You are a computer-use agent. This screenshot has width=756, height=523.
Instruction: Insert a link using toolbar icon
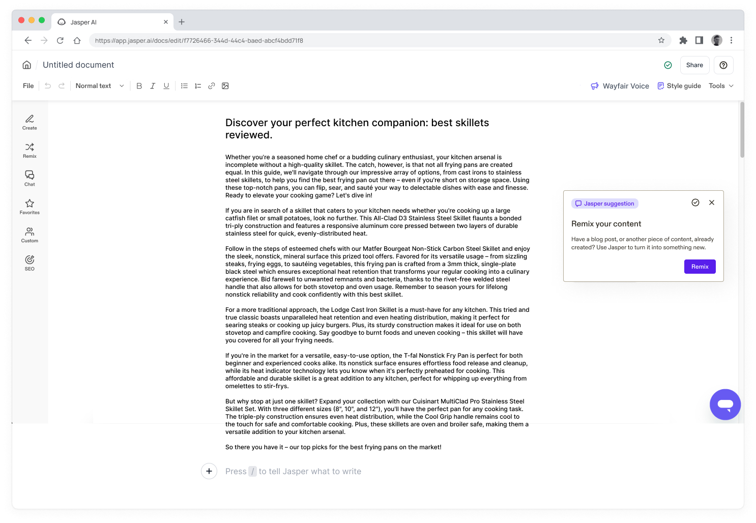click(x=212, y=86)
